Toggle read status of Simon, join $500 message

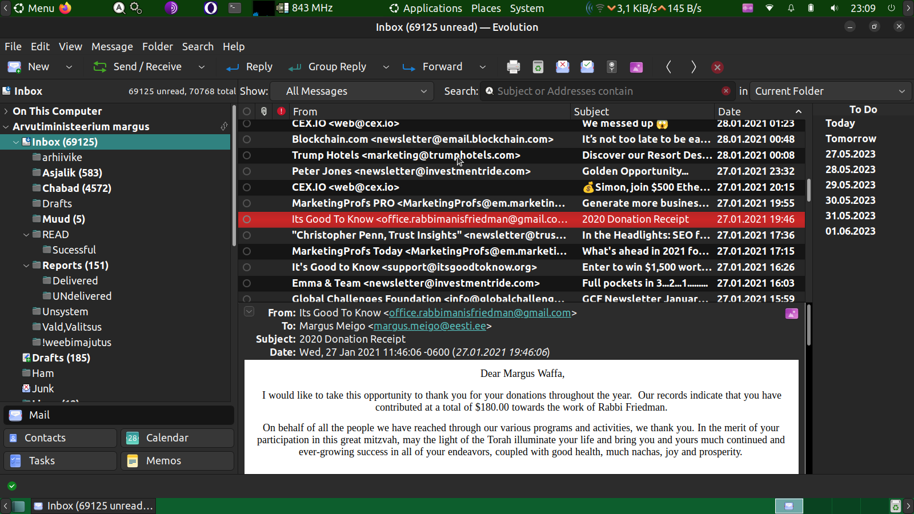click(247, 187)
